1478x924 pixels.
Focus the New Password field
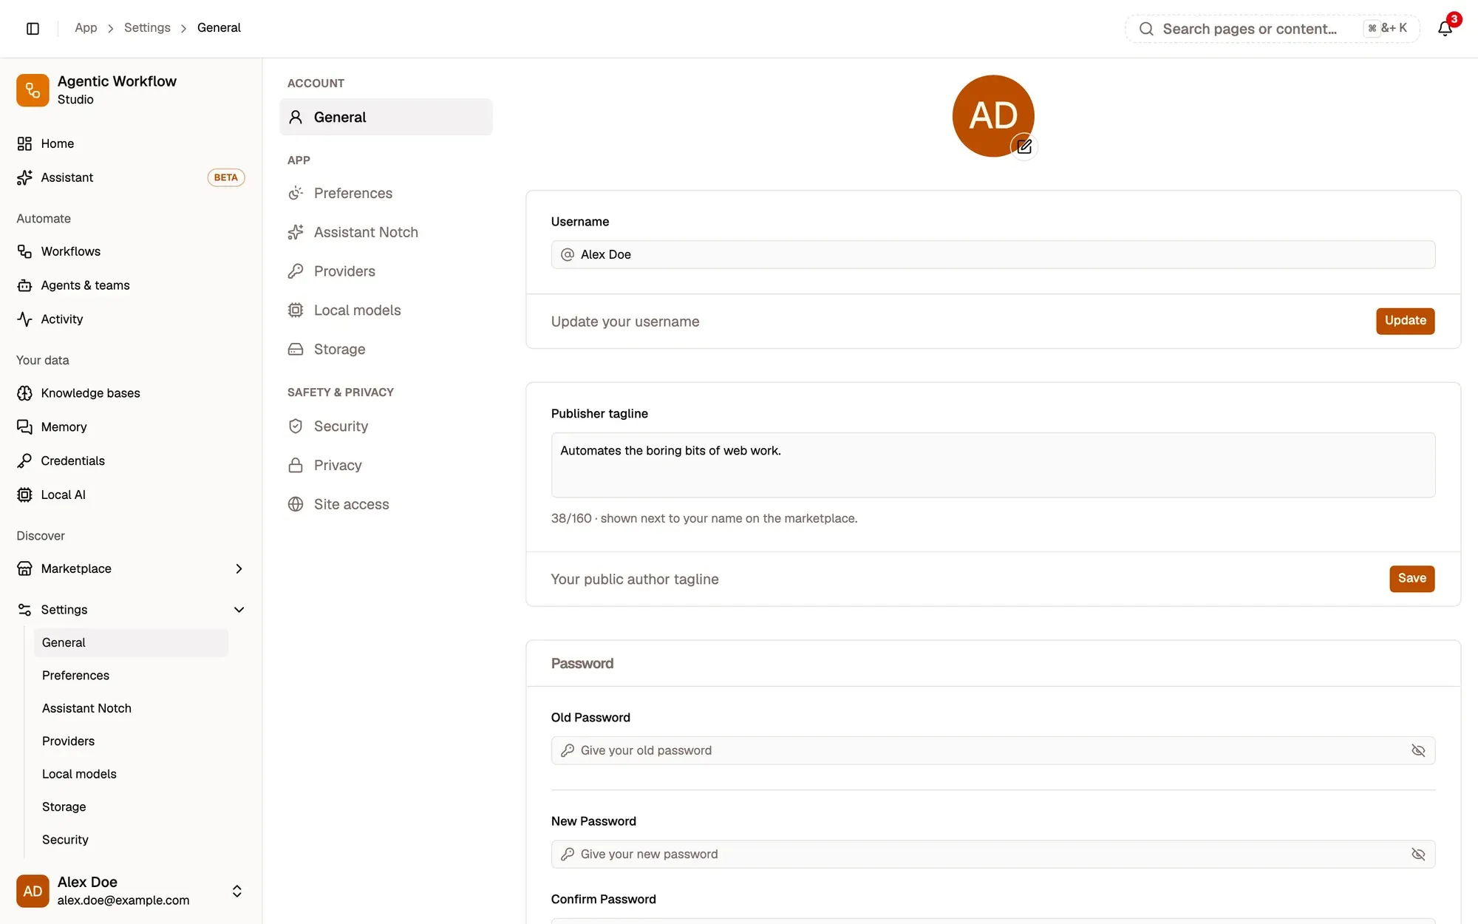993,855
